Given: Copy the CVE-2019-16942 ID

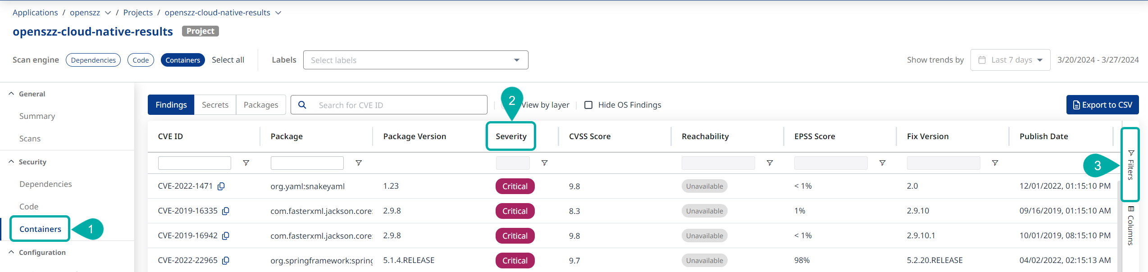Looking at the screenshot, I should point(226,236).
